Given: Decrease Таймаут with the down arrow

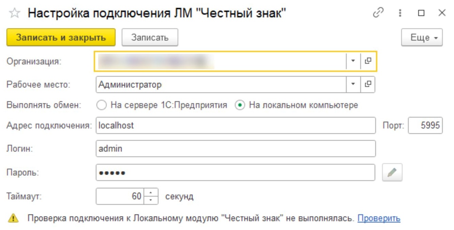Looking at the screenshot, I should (x=151, y=200).
